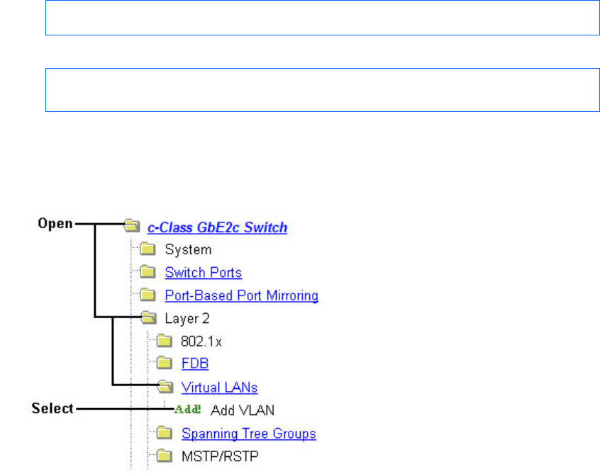Click the 802.1x folder icon
The image size is (600, 474).
165,342
